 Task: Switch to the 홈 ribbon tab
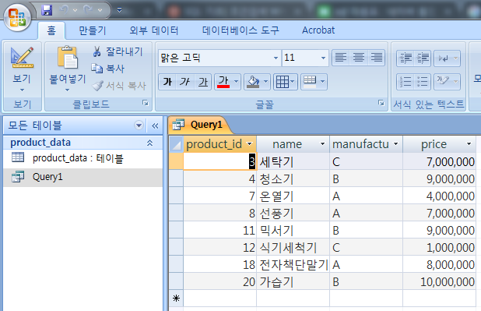tap(51, 30)
